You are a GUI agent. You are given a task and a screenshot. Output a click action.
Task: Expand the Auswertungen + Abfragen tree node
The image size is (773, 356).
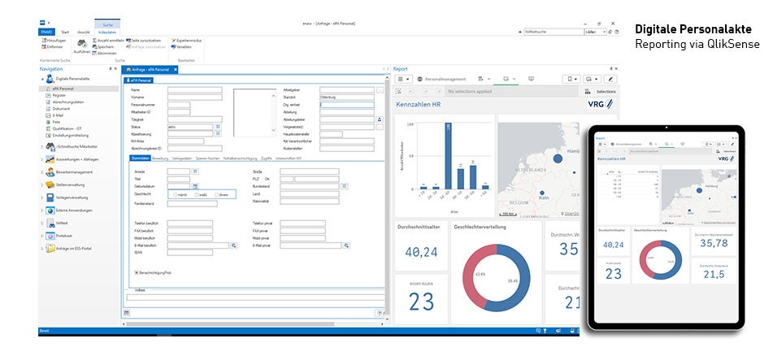(41, 159)
